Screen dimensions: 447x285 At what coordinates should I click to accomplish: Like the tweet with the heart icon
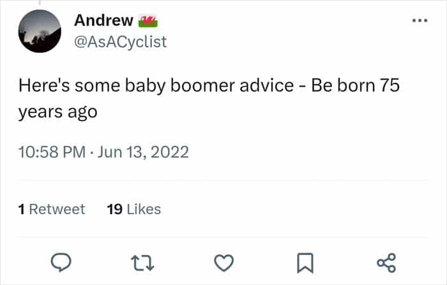223,262
